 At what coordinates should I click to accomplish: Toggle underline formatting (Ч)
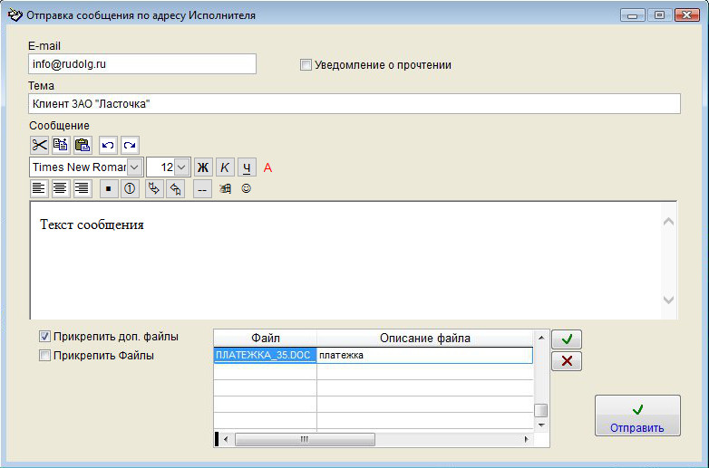247,167
